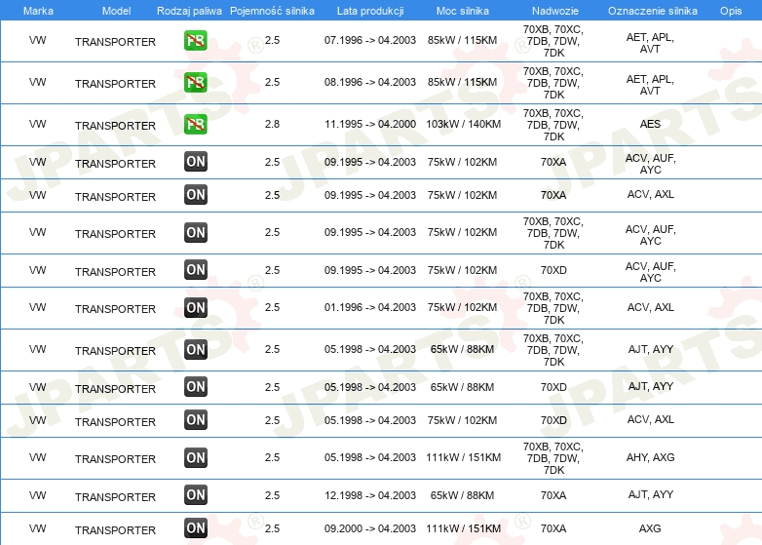Click VW in 12.1998 row
This screenshot has width=762, height=545.
pos(37,495)
